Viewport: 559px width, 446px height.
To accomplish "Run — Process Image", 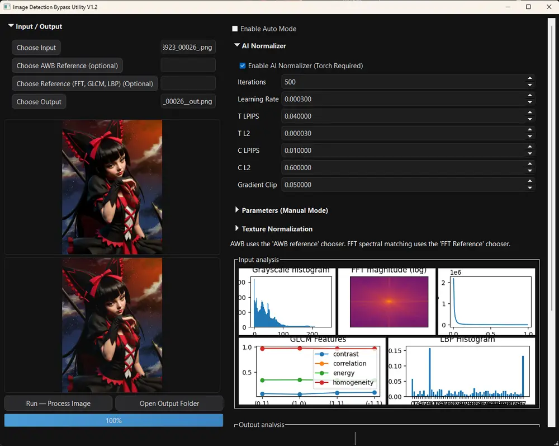I will 58,403.
